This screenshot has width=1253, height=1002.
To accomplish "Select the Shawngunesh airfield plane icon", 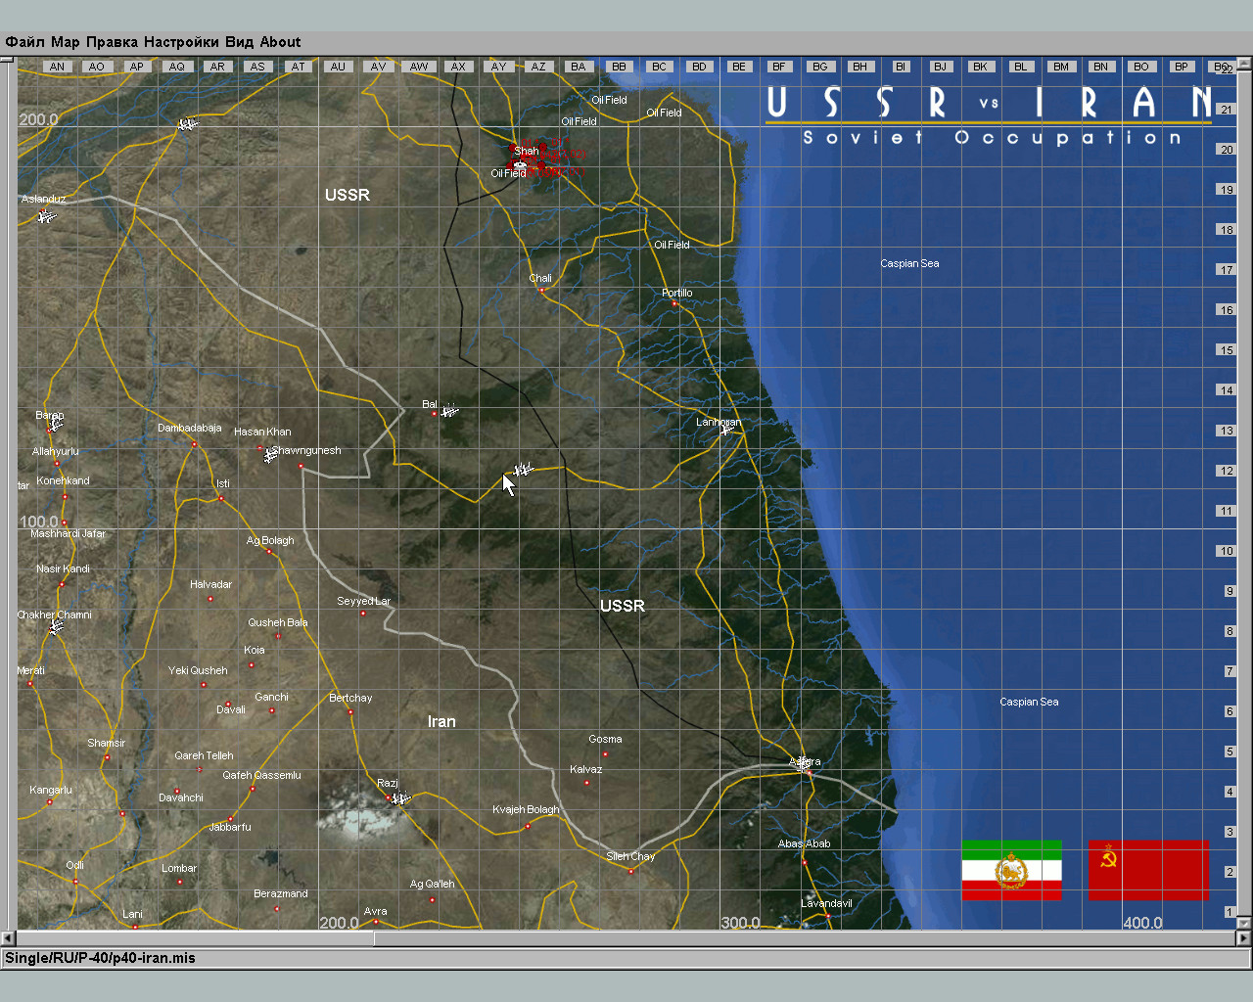I will [x=270, y=455].
